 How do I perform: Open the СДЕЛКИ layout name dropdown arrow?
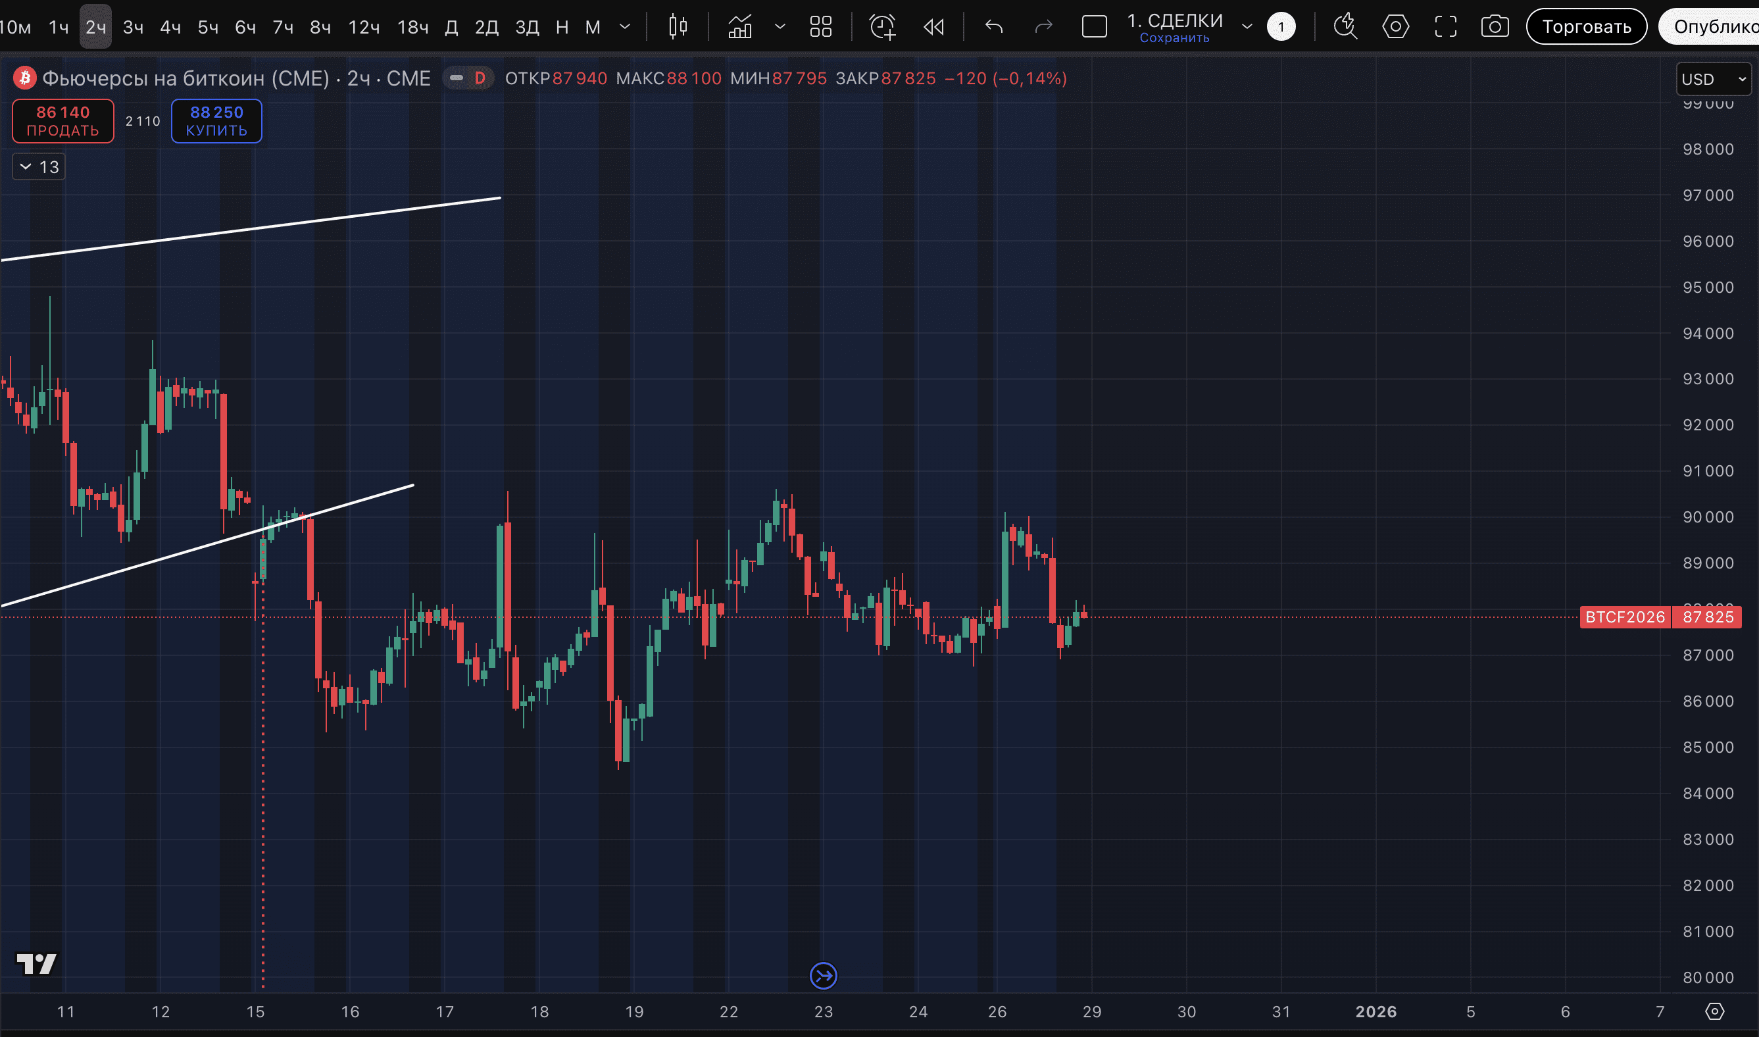tap(1247, 27)
